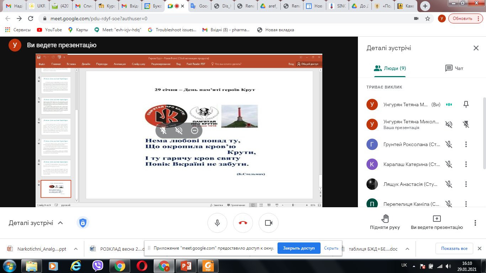Open PowerPoint from the taskbar
The height and width of the screenshot is (273, 486).
coord(185,266)
